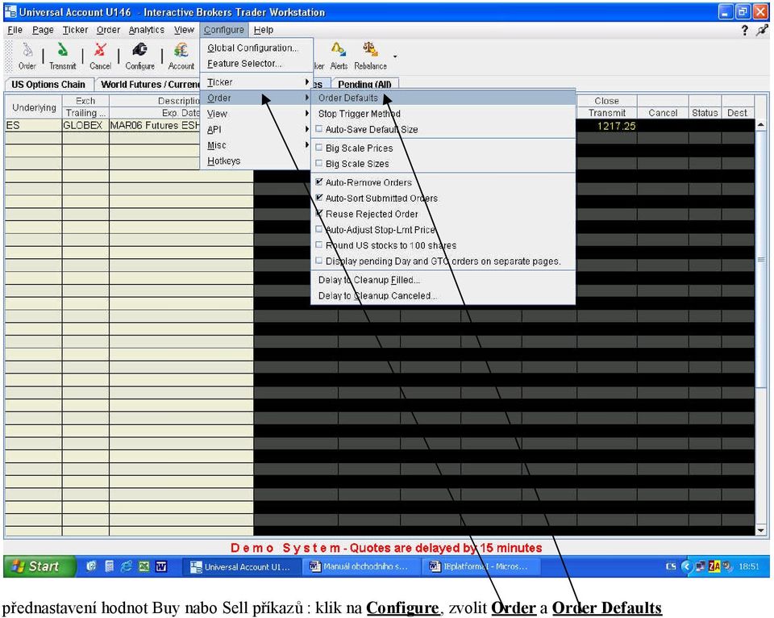The height and width of the screenshot is (618, 774).
Task: Open Delay to Cleanup Canceled option
Action: (443, 296)
